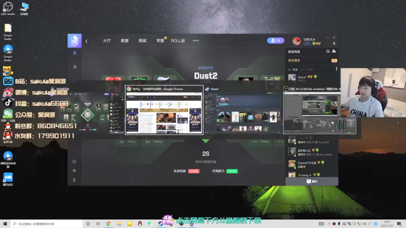The width and height of the screenshot is (406, 228).
Task: Open SAKULA profile avatar
Action: click(297, 41)
